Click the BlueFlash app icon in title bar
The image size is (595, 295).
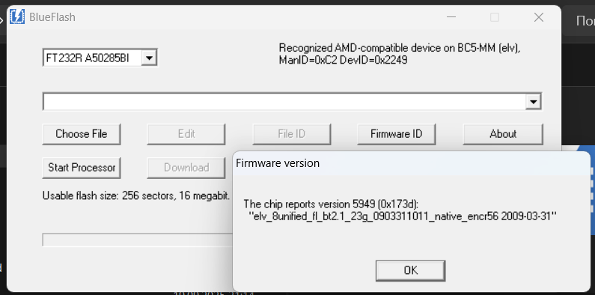click(x=17, y=17)
